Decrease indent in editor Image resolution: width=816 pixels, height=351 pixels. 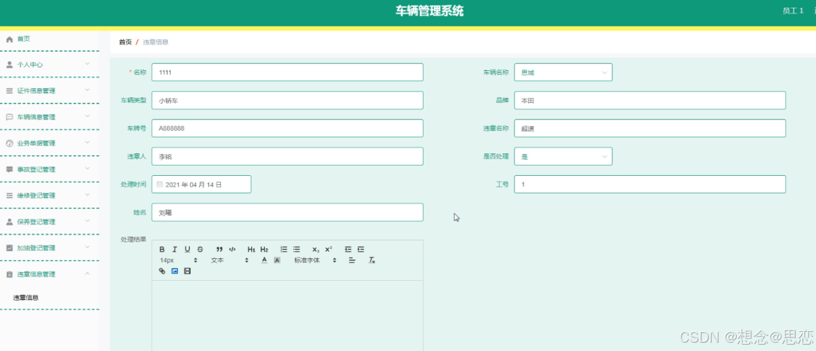click(348, 249)
